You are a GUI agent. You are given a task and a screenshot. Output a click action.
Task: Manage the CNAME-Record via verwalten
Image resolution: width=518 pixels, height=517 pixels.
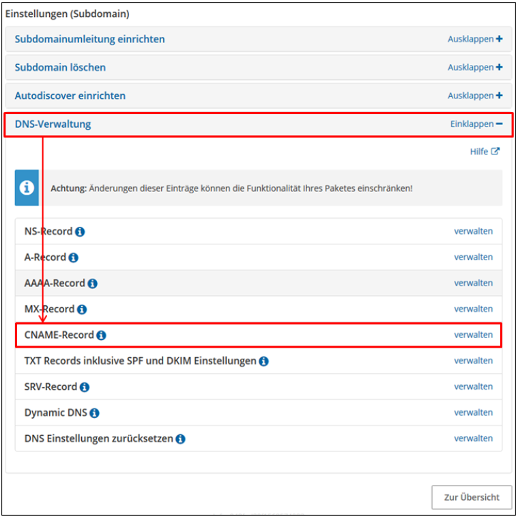(473, 335)
